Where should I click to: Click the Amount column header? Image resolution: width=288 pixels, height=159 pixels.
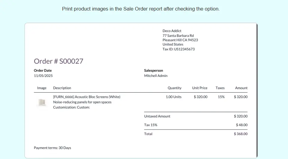tap(241, 88)
